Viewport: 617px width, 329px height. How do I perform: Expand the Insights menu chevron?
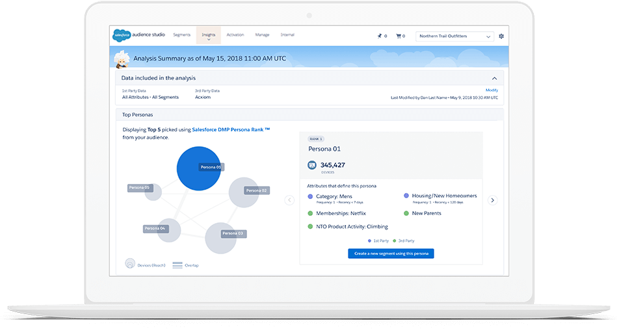click(209, 40)
